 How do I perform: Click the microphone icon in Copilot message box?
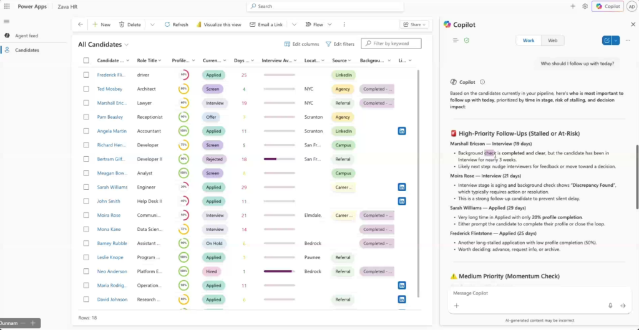tap(610, 306)
